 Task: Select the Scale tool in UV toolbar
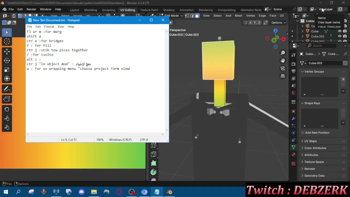(7, 69)
